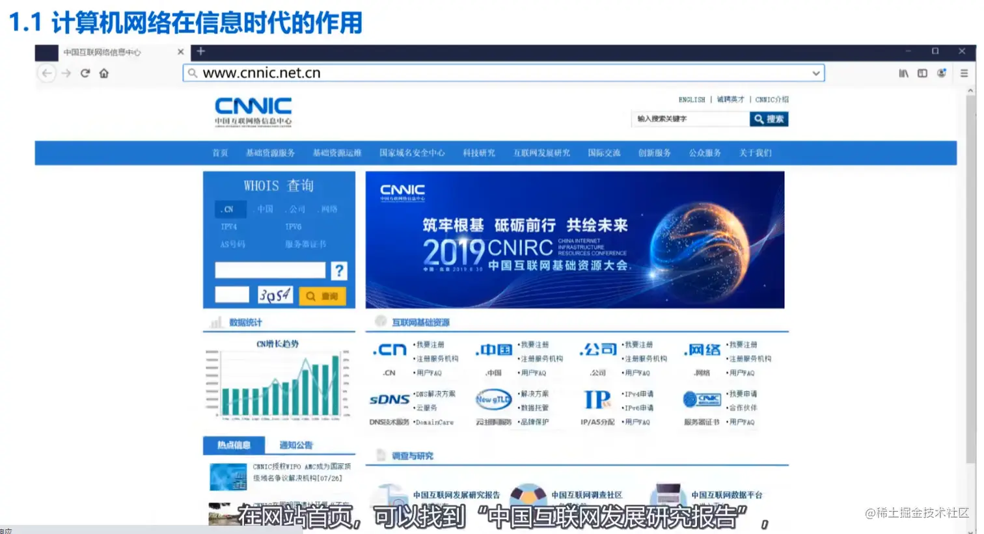Choose the .网络 option in WHOIS query
Image resolution: width=984 pixels, height=534 pixels.
tap(328, 209)
